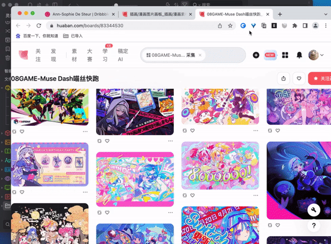The width and height of the screenshot is (331, 244).
Task: Like the purple birthday party pin
Action: [x=22, y=192]
